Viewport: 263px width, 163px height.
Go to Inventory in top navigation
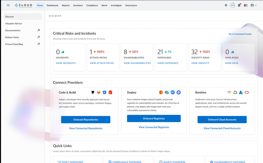point(78,5)
